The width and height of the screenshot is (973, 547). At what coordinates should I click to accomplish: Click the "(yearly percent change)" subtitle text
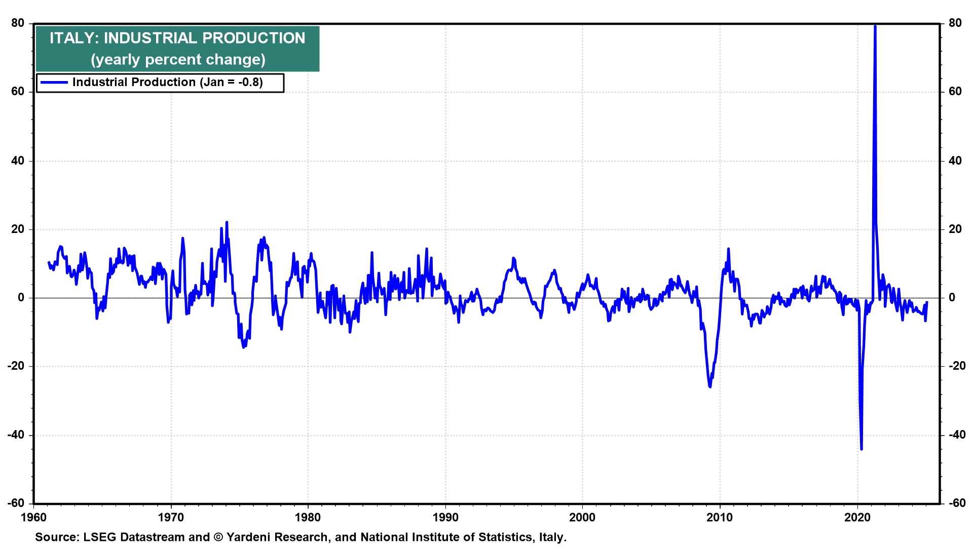[x=178, y=60]
